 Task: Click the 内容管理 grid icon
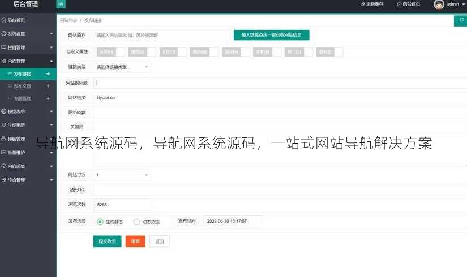click(3, 61)
